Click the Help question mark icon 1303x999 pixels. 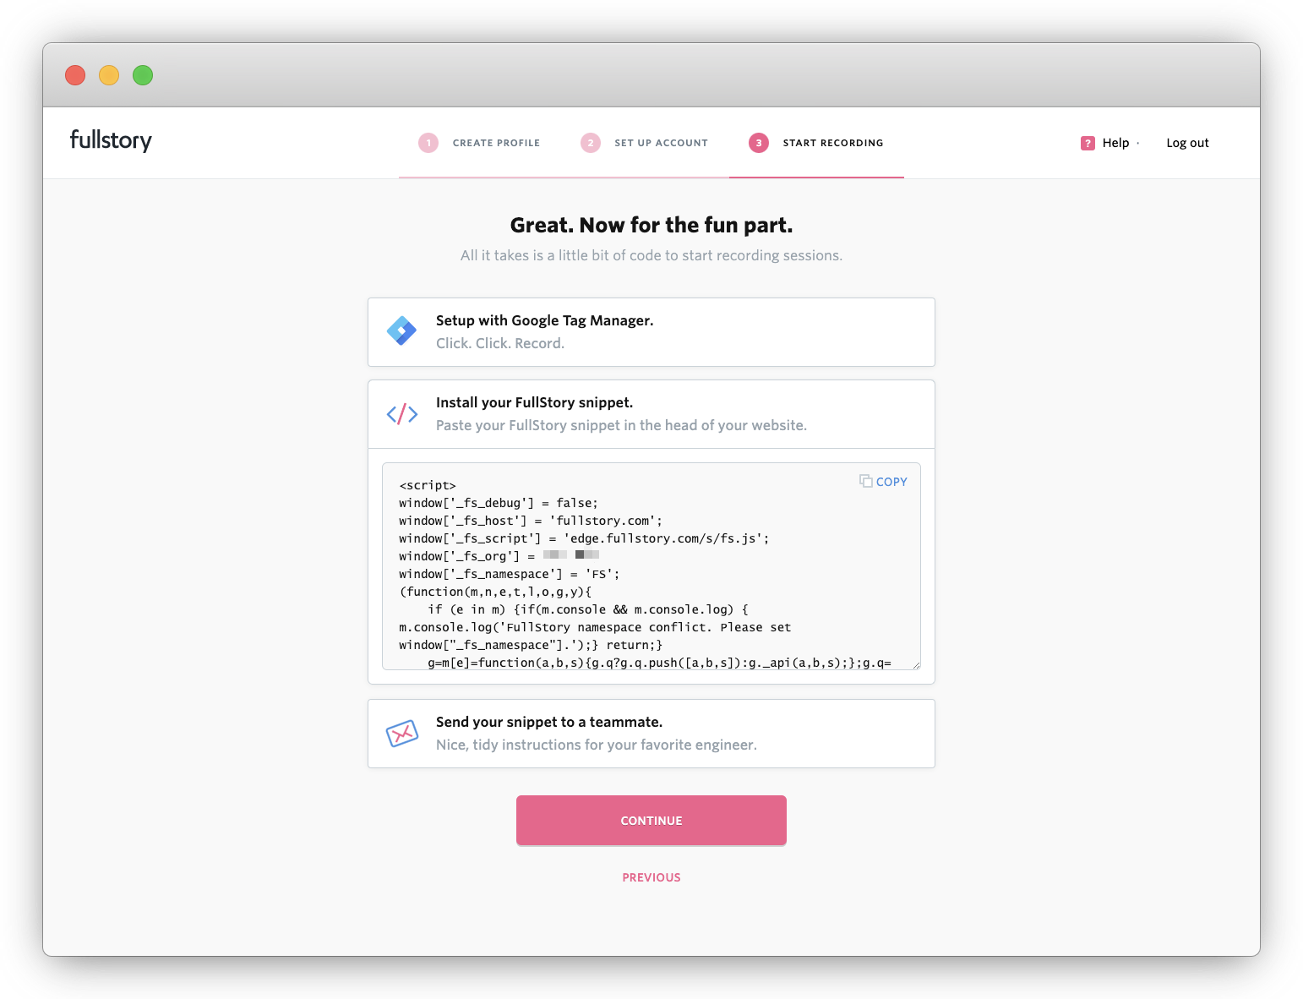click(1088, 143)
